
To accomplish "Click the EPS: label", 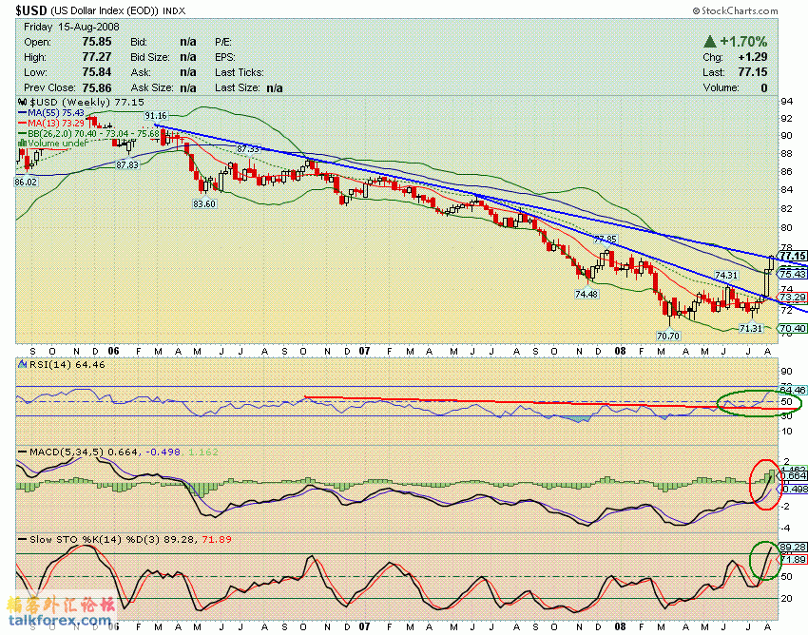I will pos(225,57).
